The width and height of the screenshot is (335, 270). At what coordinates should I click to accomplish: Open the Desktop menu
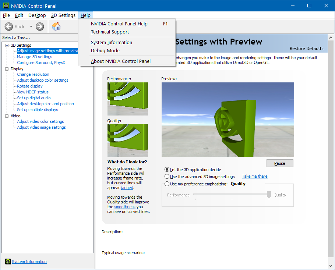(x=37, y=15)
